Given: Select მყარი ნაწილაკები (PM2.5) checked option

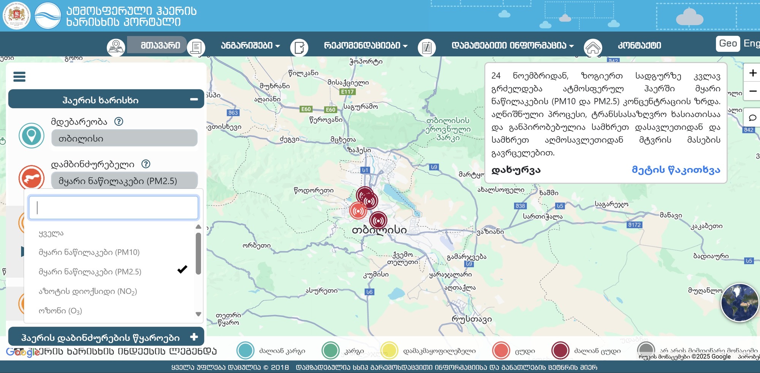Looking at the screenshot, I should click(x=90, y=271).
